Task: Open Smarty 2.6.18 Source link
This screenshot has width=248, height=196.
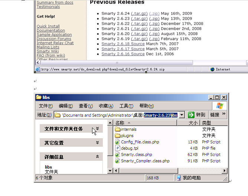Action: [x=123, y=44]
